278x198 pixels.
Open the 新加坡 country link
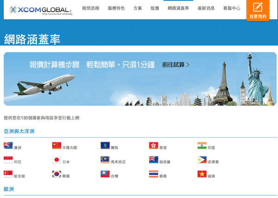[19, 176]
